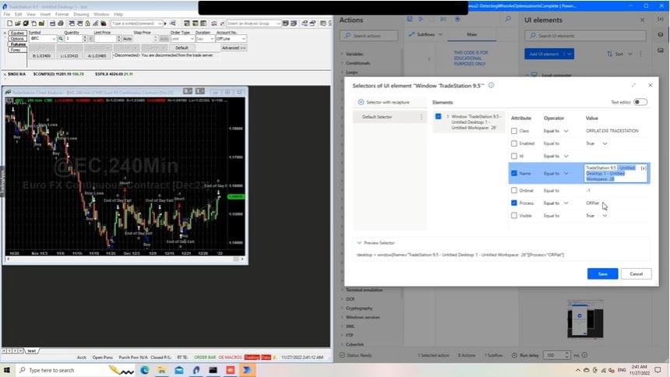Collapse the Preview Selector section
Image resolution: width=670 pixels, height=377 pixels.
click(x=359, y=243)
